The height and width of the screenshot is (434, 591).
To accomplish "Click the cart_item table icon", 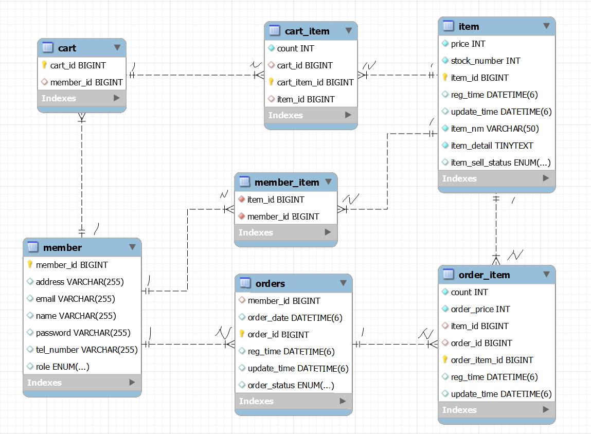I will 274,30.
